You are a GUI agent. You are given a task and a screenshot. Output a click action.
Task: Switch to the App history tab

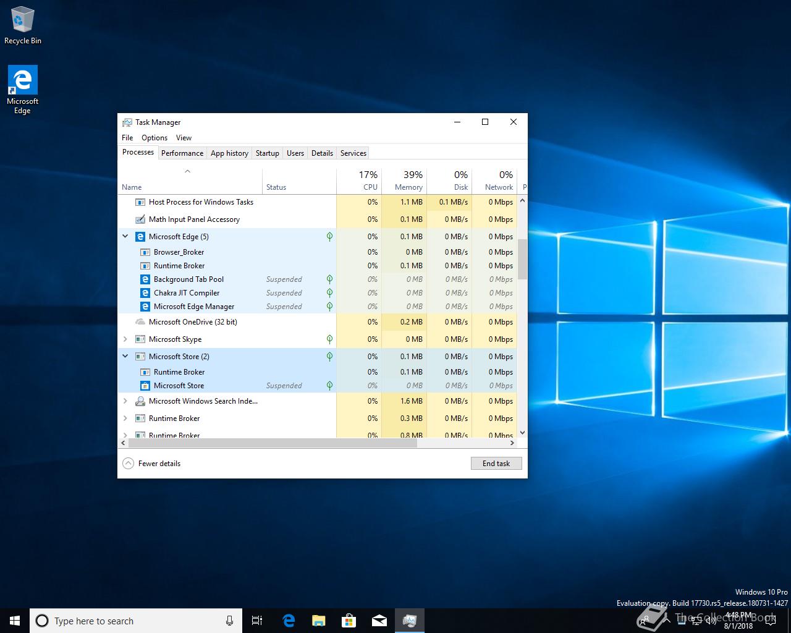coord(229,153)
